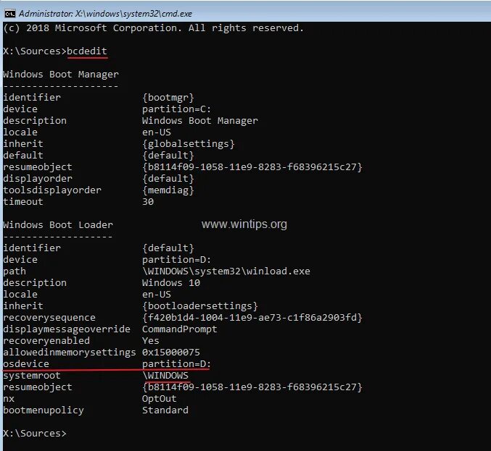This screenshot has width=491, height=451.
Task: Click the Windows Boot Loader section heading
Action: point(58,225)
